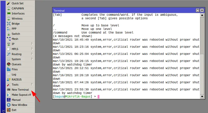Screen dimensions: 208x113
Task: Click the Terminal scrollbar up arrow
Action: click(202, 15)
